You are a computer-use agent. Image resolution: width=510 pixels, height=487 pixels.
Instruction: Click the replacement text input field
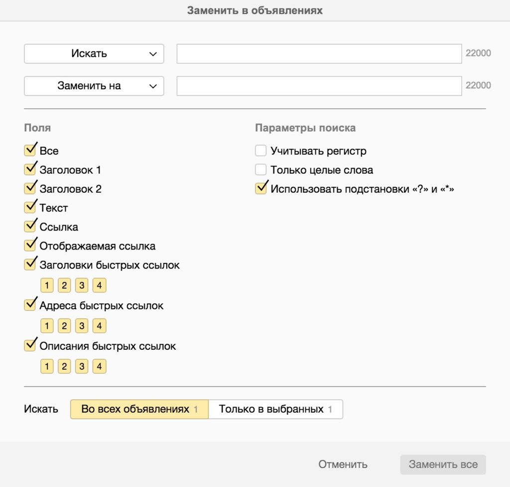point(319,86)
